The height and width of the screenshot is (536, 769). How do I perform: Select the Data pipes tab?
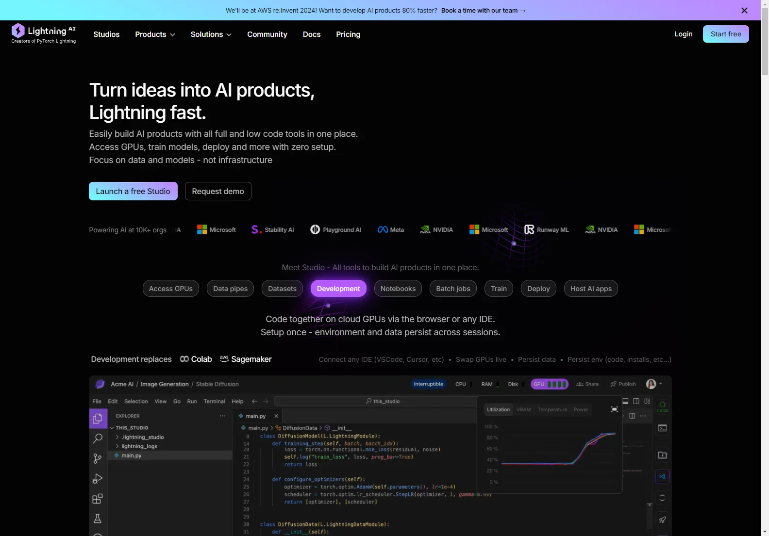[230, 289]
